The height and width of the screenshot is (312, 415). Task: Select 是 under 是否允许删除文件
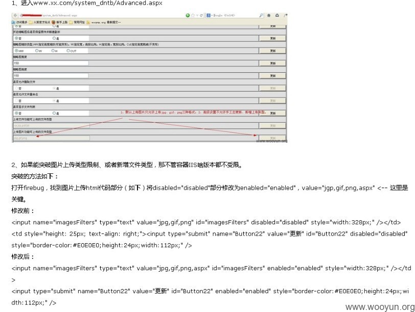(54, 88)
